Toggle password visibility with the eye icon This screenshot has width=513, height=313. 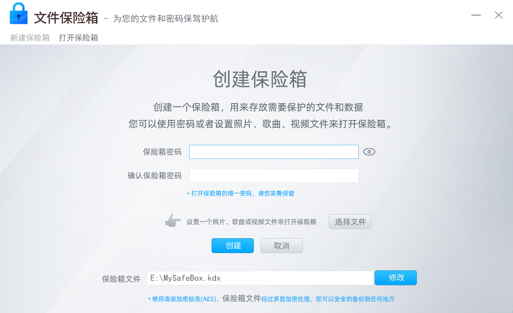(369, 152)
